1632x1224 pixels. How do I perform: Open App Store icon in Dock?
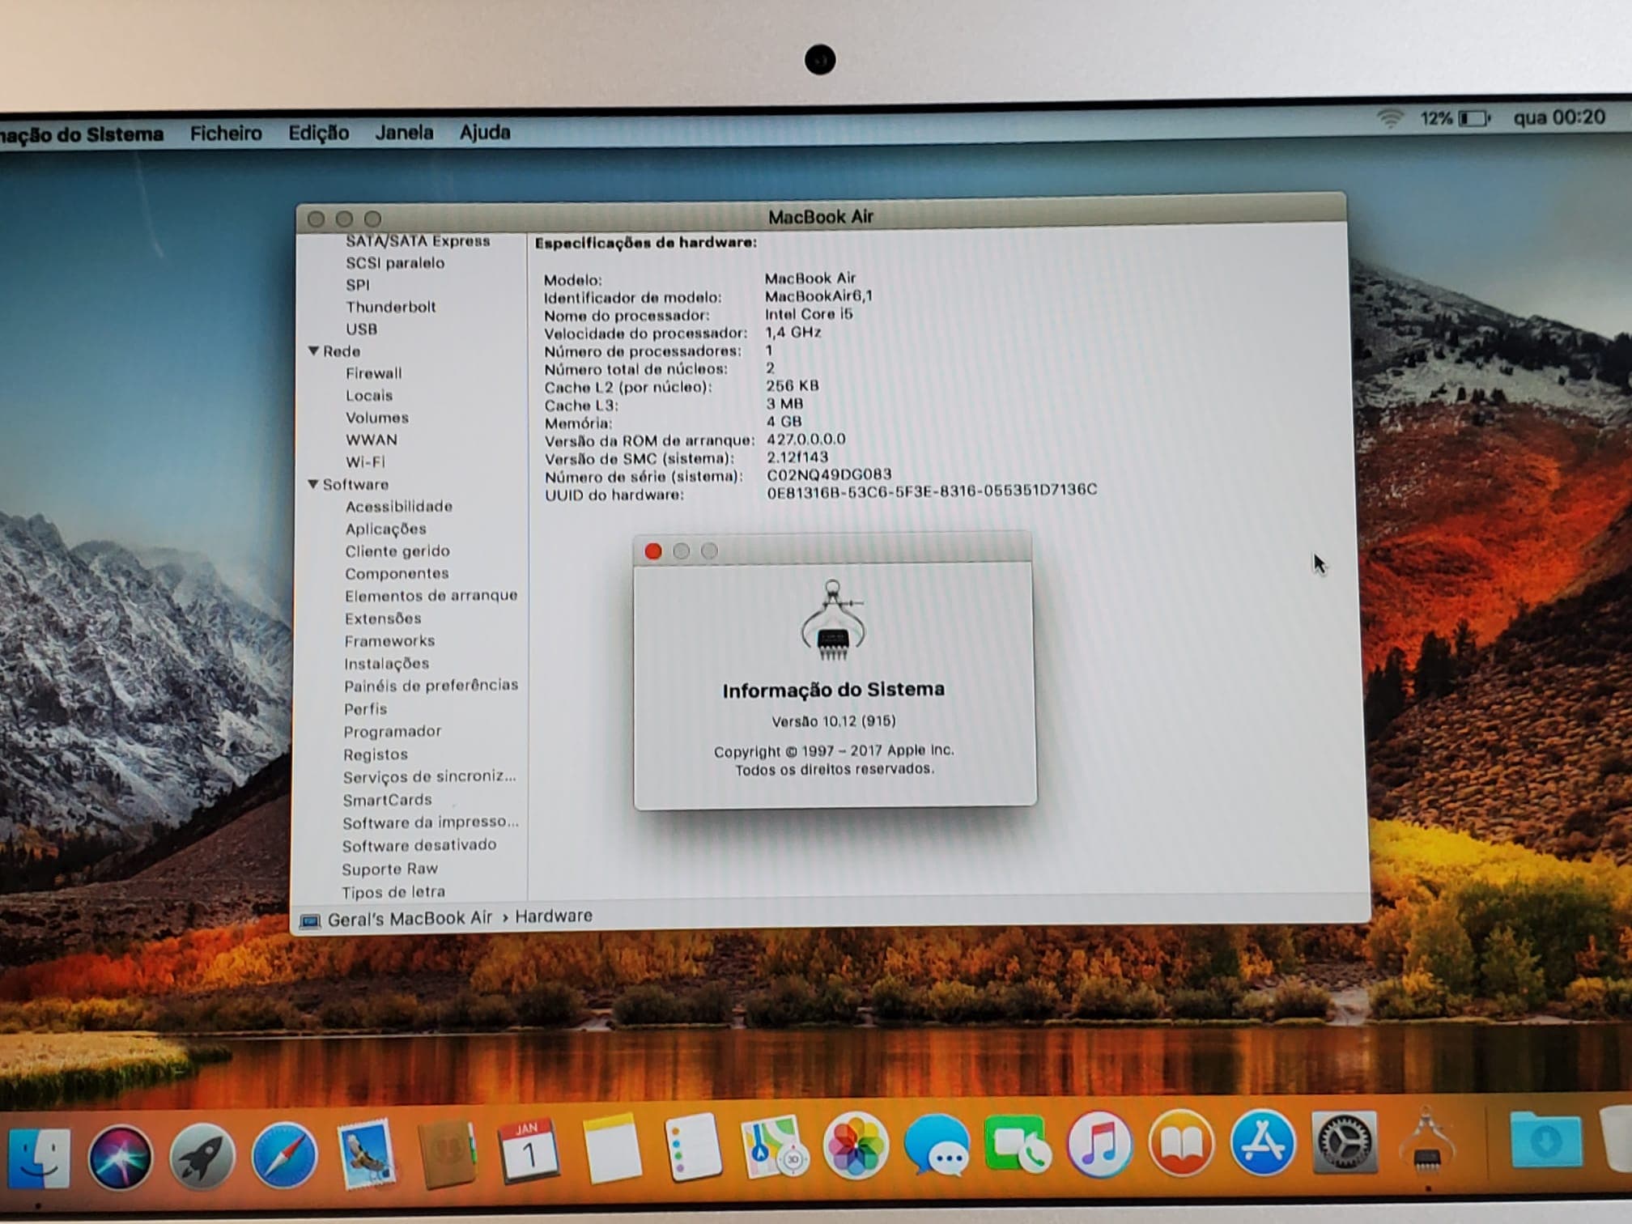coord(1263,1141)
